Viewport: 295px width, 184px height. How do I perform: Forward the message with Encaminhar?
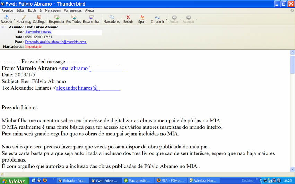pyautogui.click(x=91, y=19)
